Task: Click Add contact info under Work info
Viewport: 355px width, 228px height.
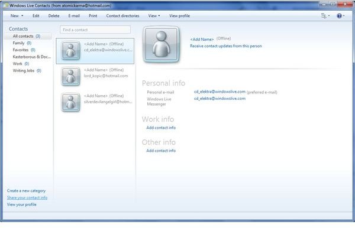Action: coord(161,128)
